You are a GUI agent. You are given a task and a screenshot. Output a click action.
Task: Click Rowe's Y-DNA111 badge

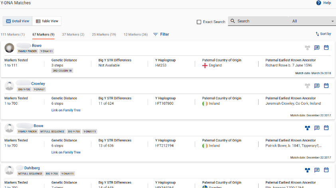click(x=46, y=51)
